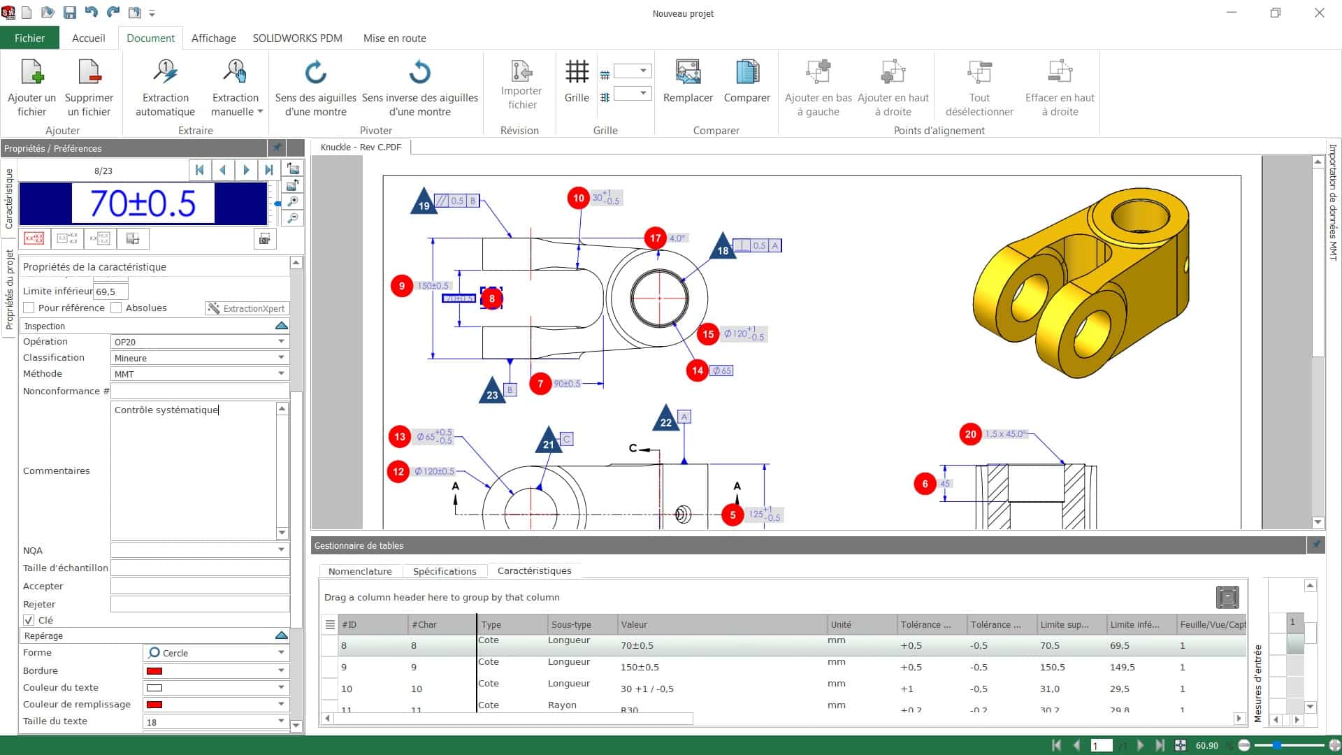Enable the Absolues checkbox
1342x755 pixels.
point(117,308)
